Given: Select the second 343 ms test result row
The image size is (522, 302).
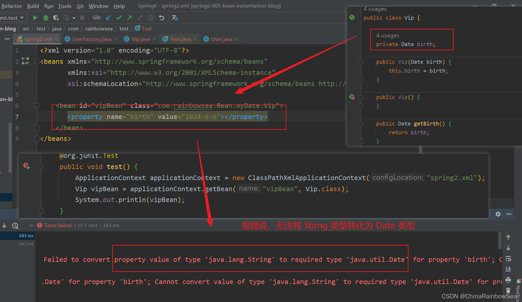Looking at the screenshot, I should pyautogui.click(x=17, y=244).
